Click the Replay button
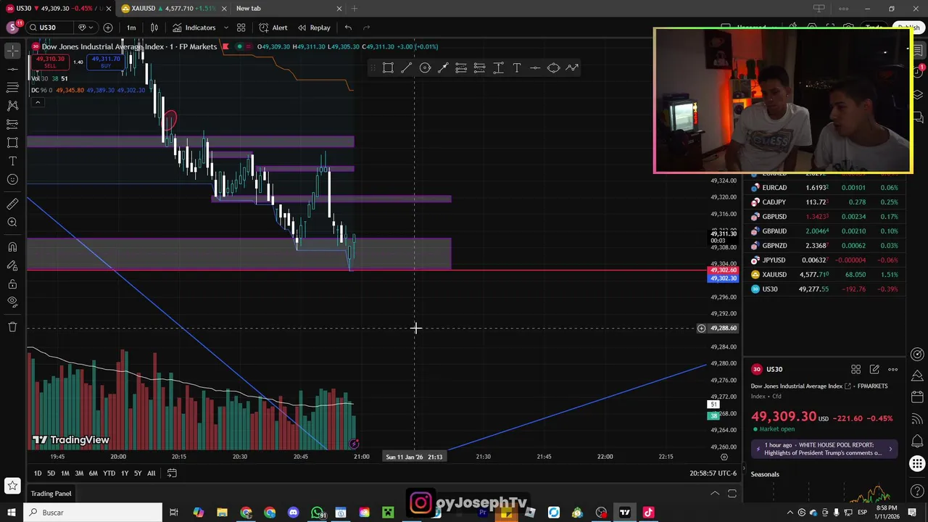This screenshot has width=928, height=522. pyautogui.click(x=313, y=28)
